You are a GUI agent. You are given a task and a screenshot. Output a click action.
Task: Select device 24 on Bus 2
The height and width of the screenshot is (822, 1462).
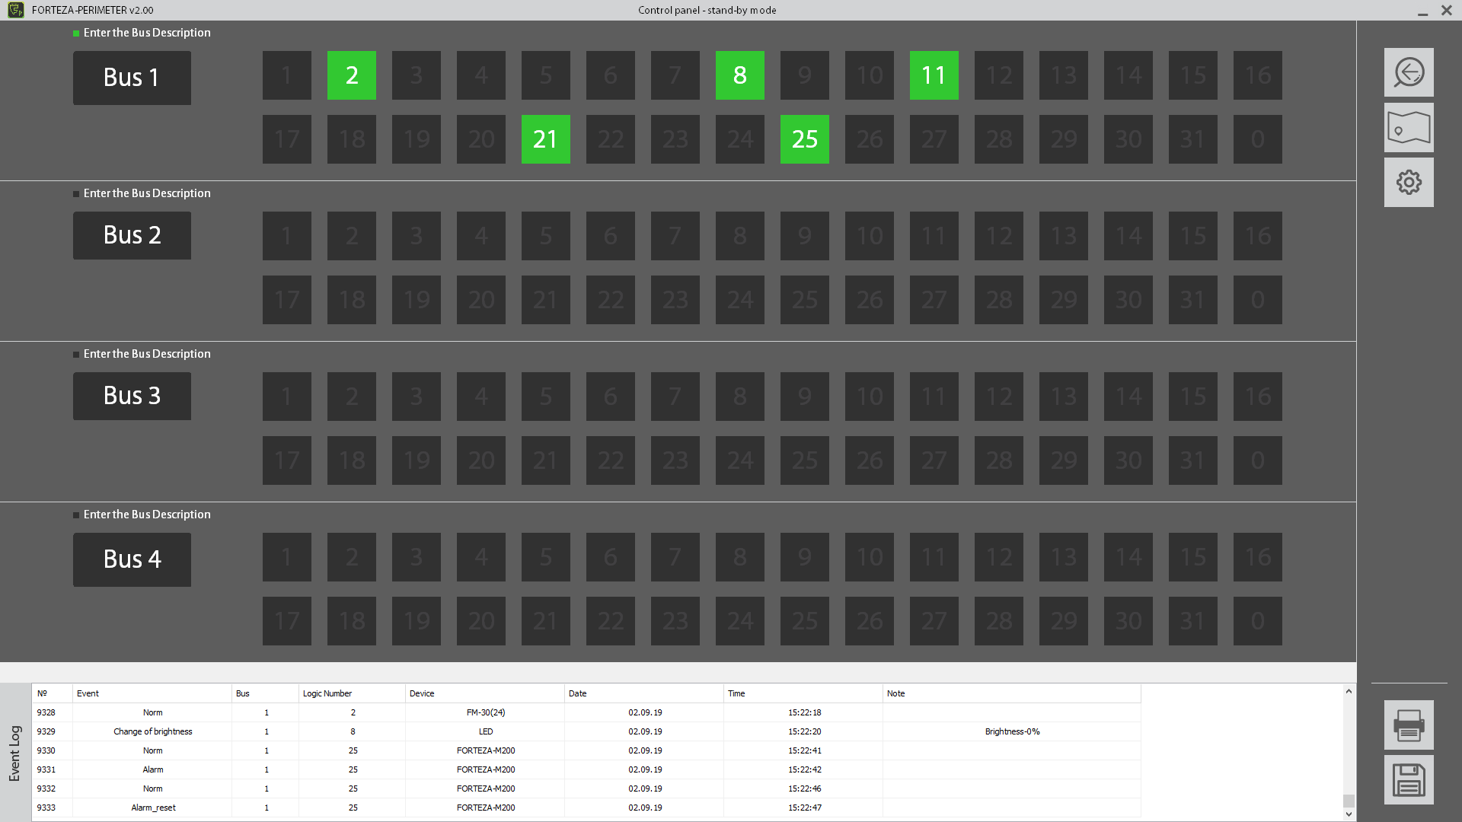(740, 300)
